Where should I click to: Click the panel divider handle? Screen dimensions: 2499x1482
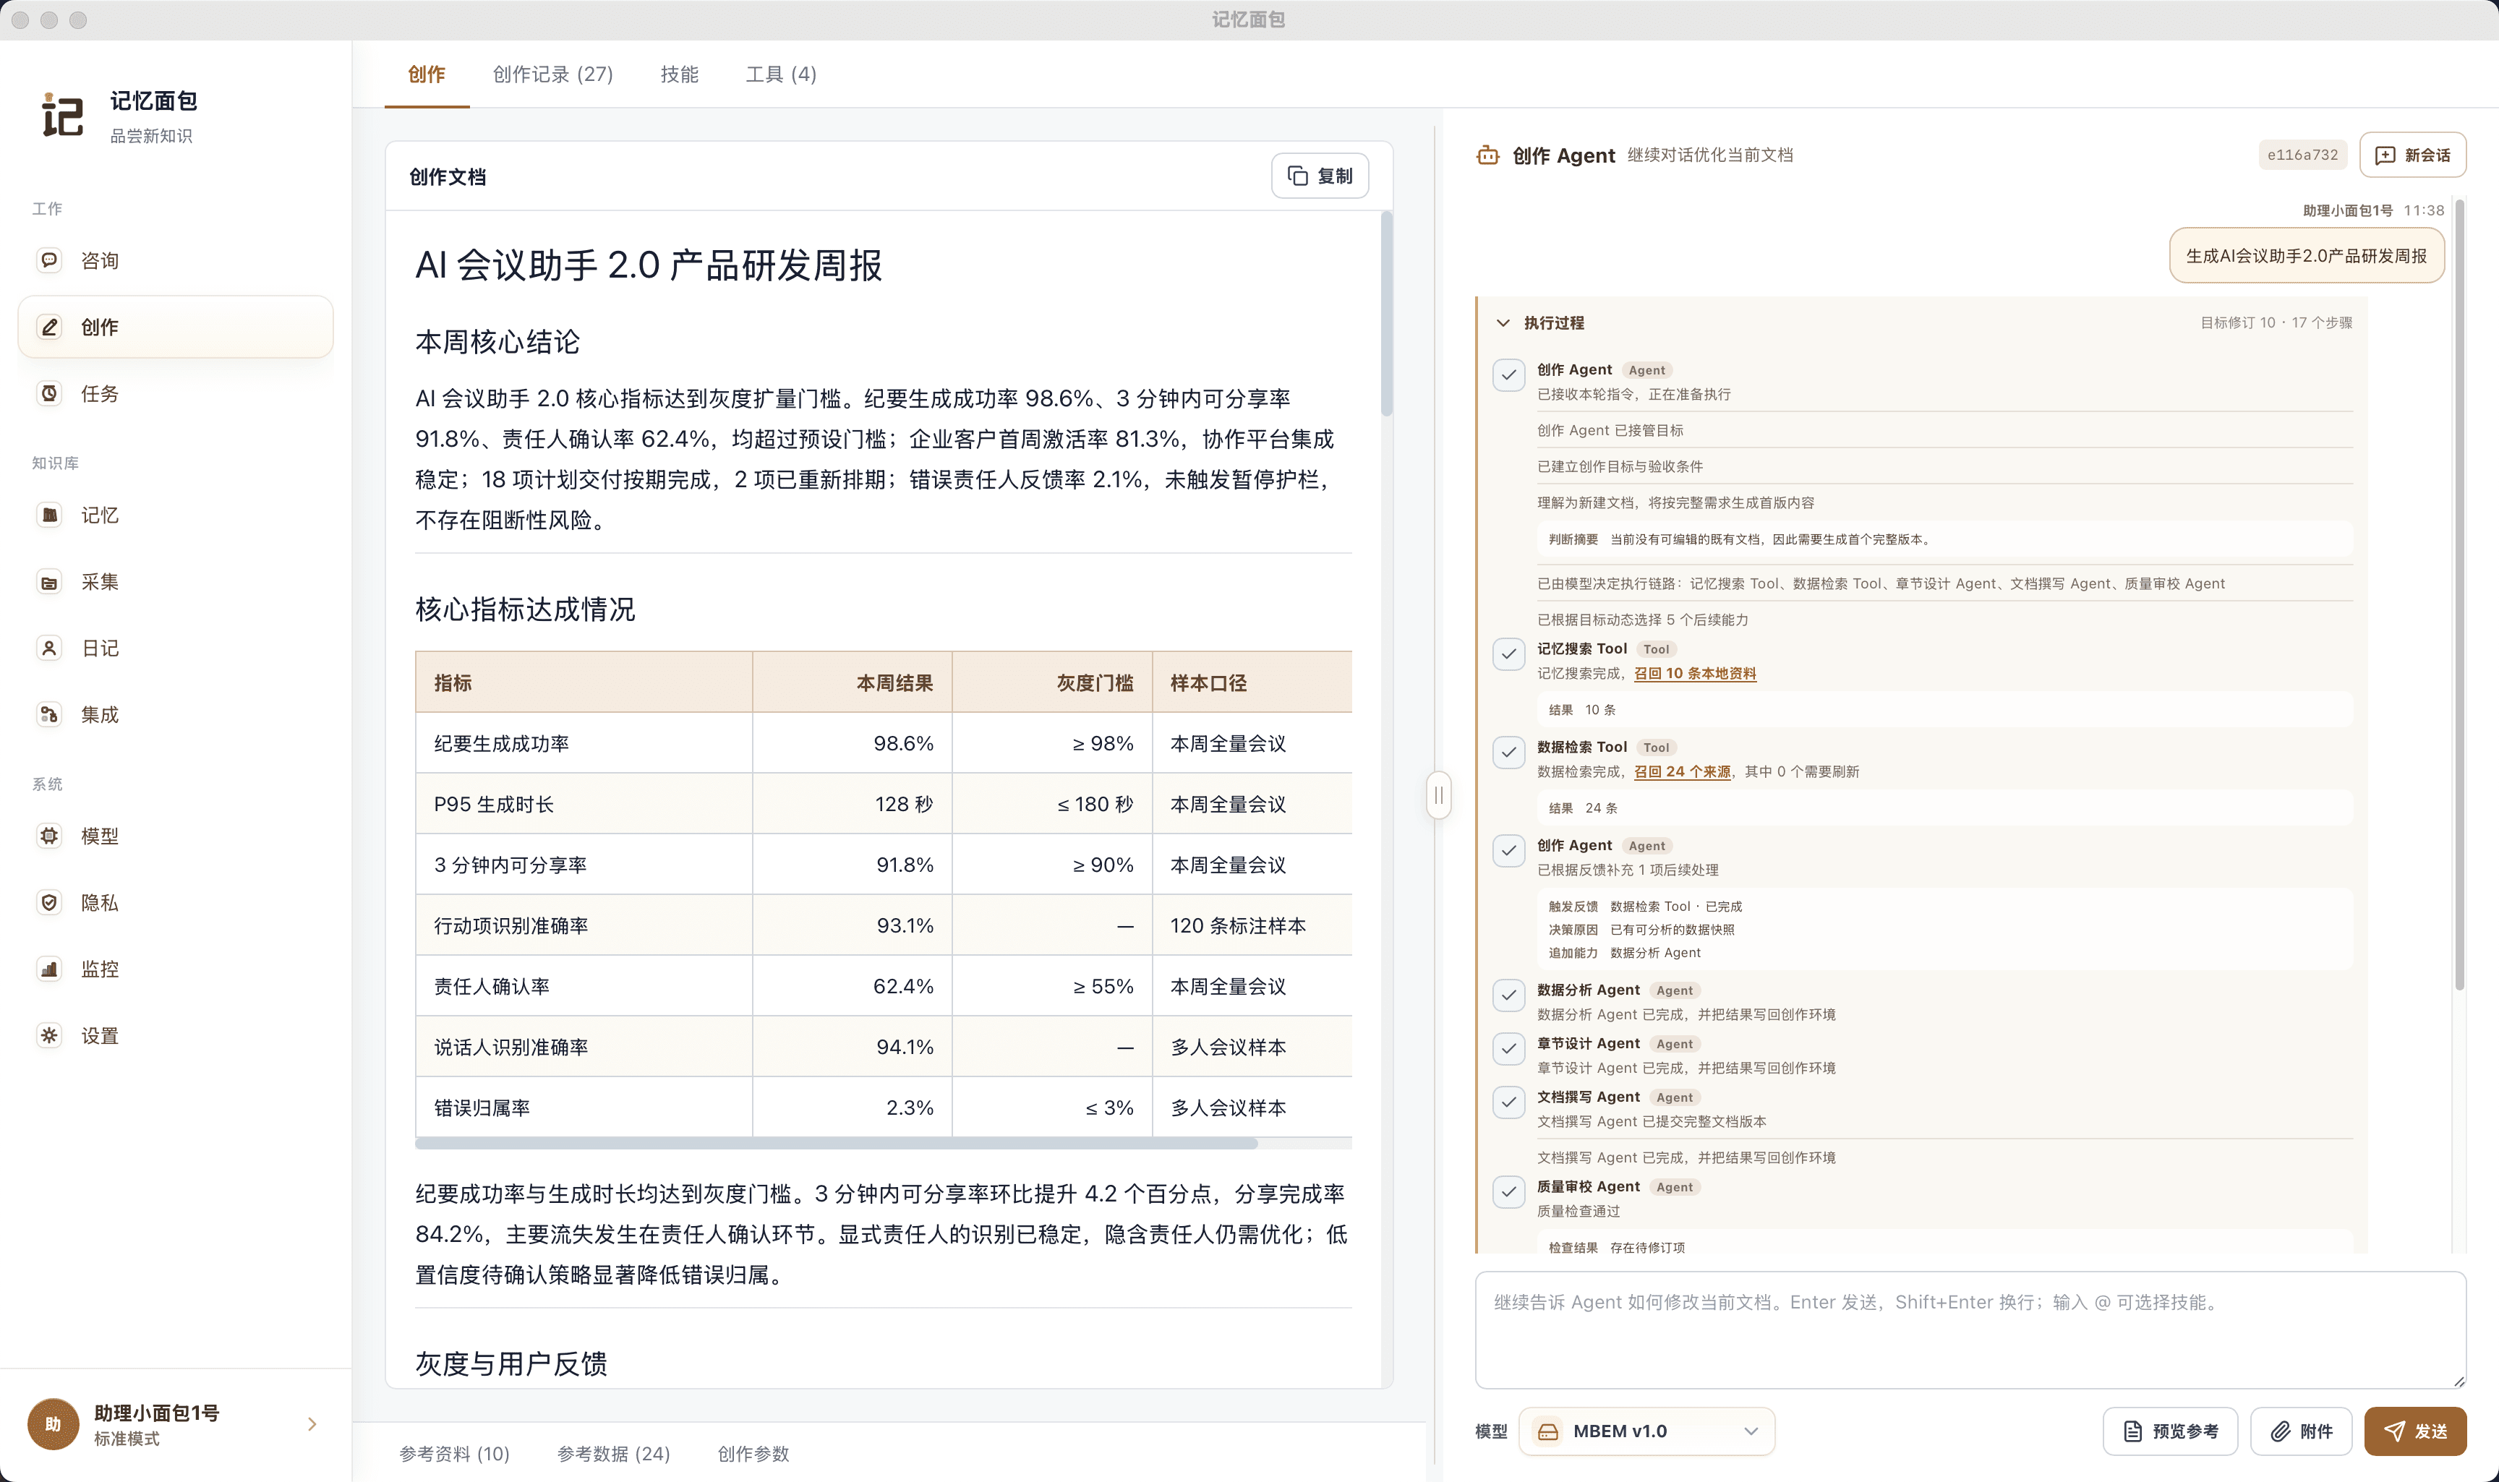coord(1438,795)
